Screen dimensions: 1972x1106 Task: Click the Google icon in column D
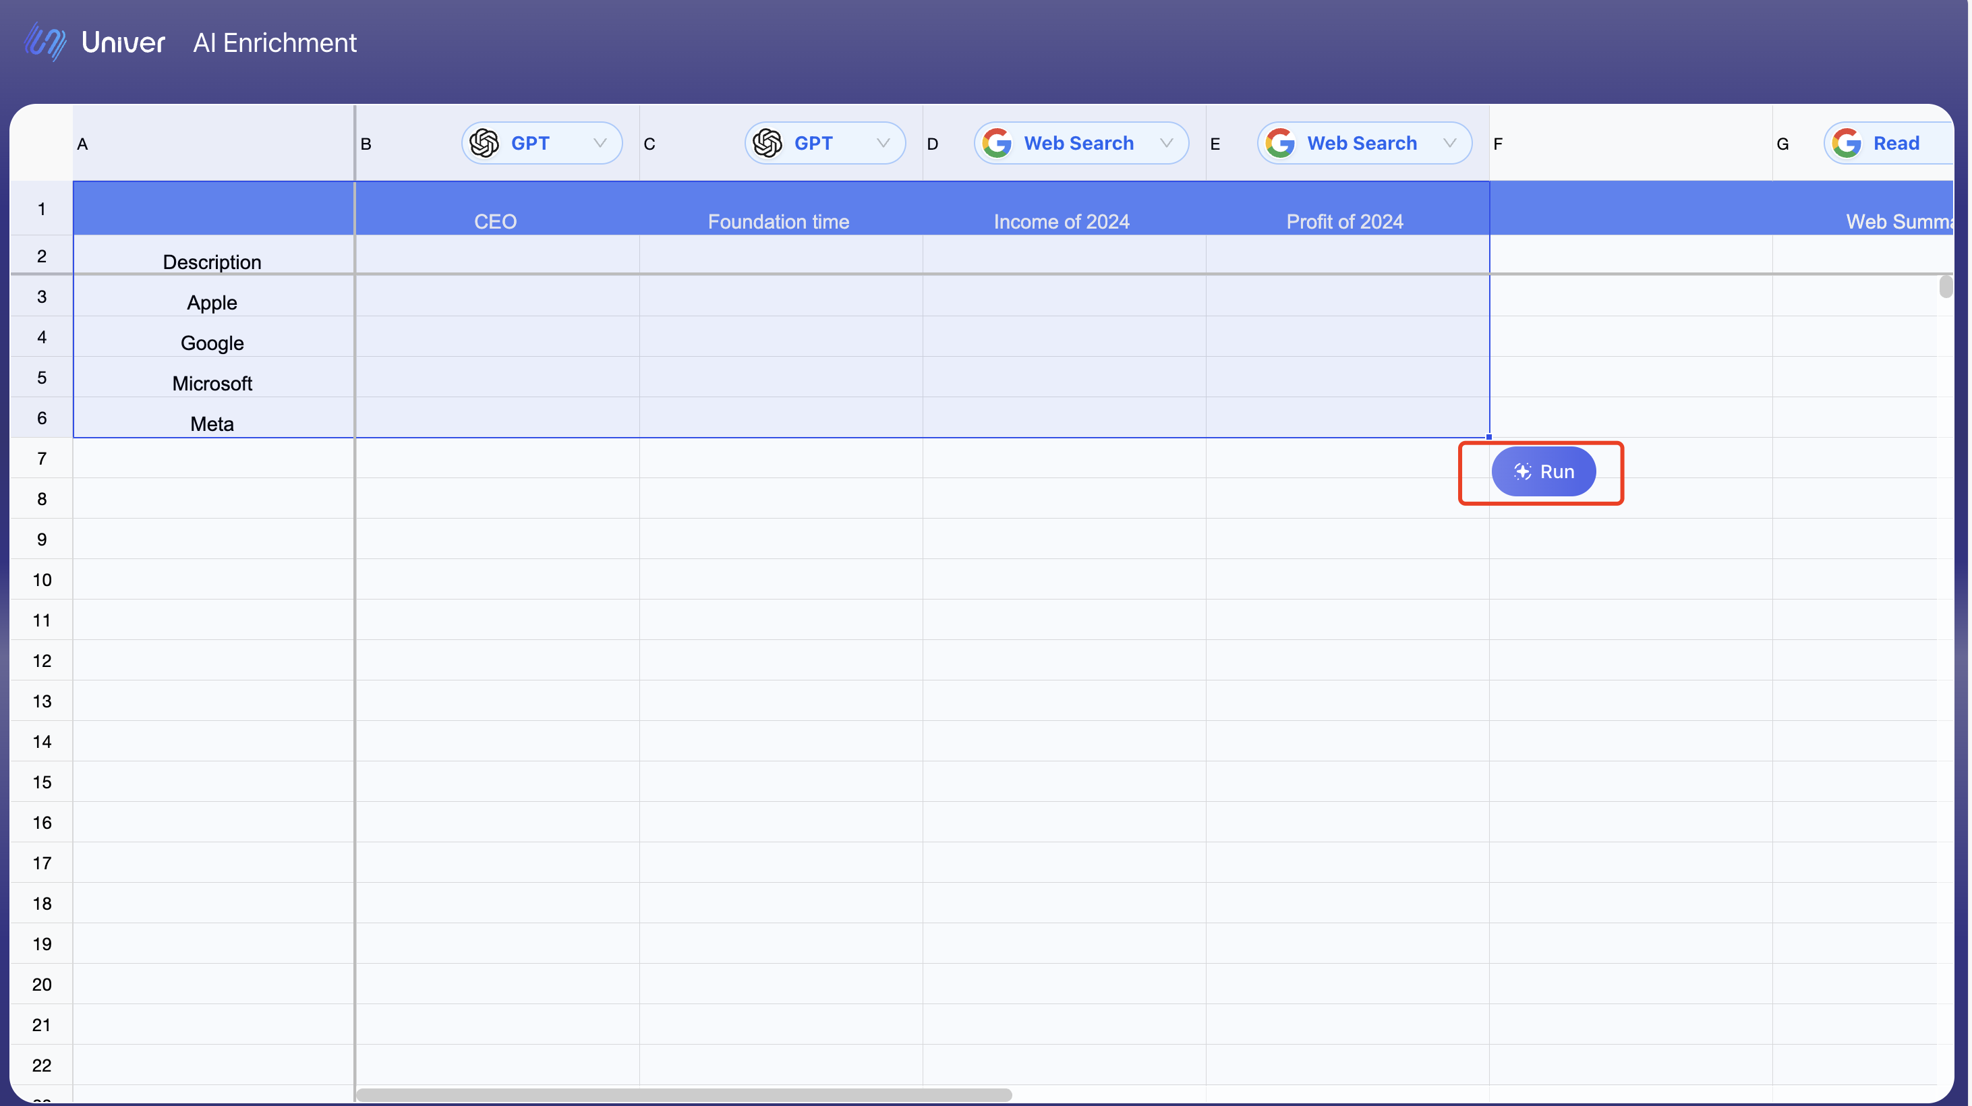997,143
